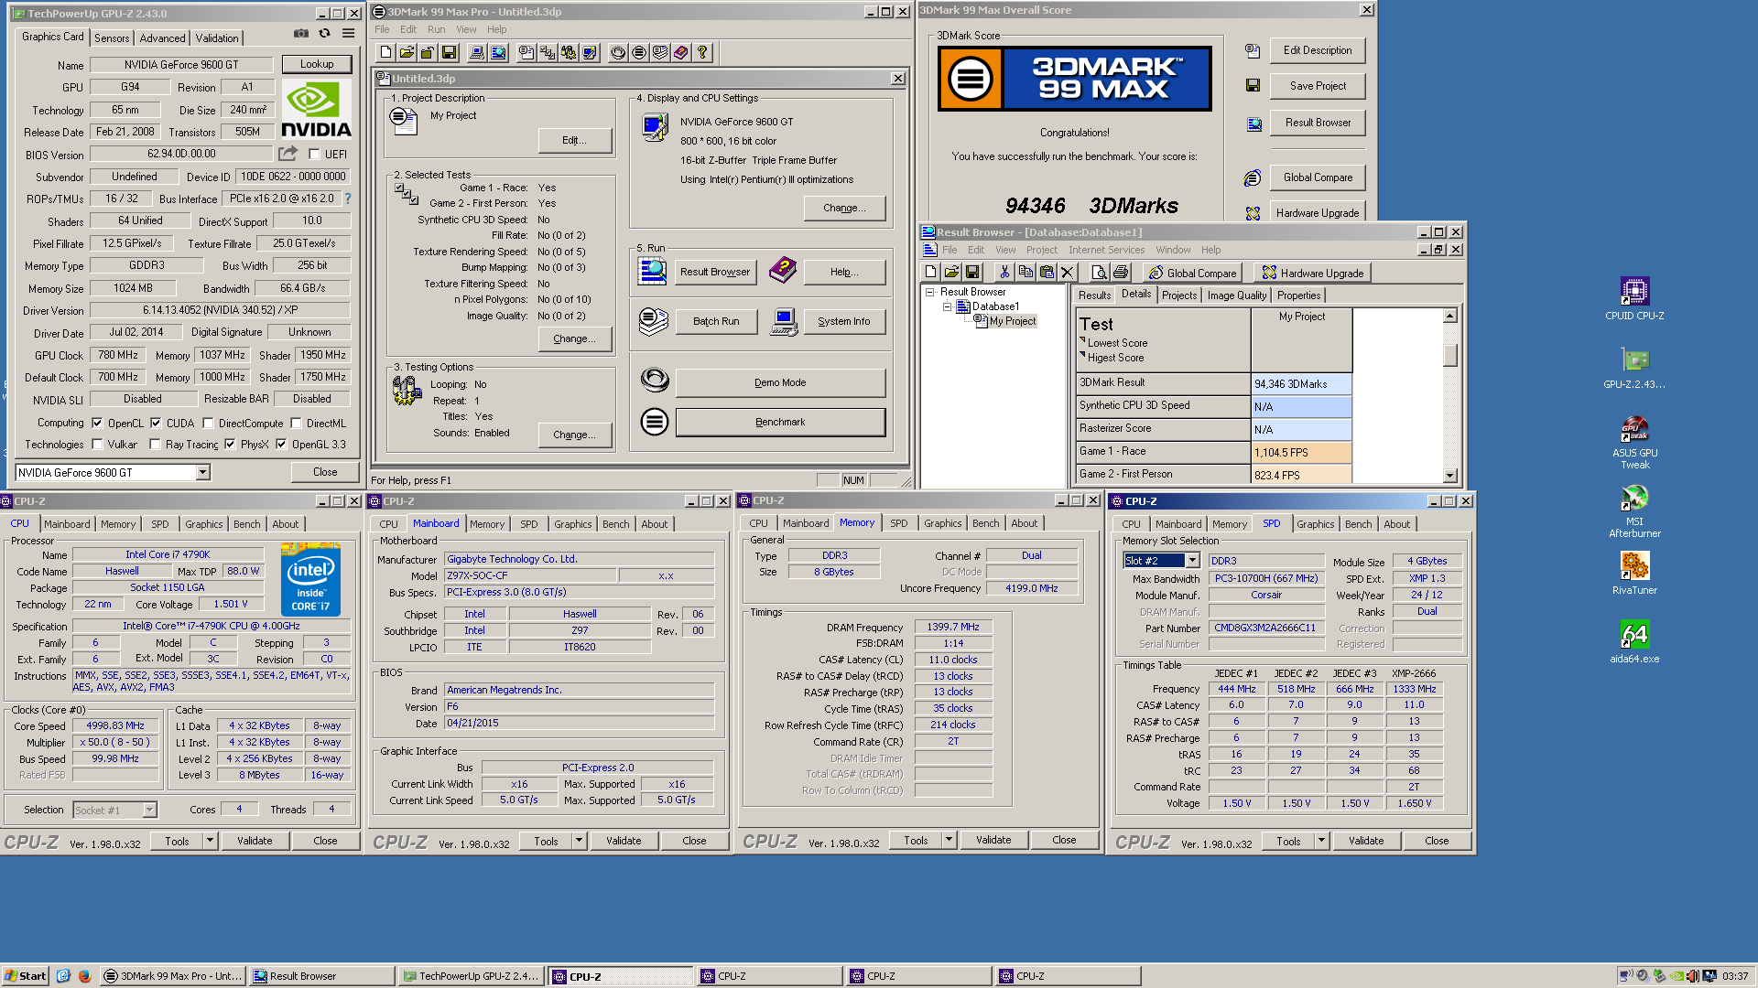
Task: Open CPUID CPU-Z desktop shortcut
Action: coord(1634,298)
